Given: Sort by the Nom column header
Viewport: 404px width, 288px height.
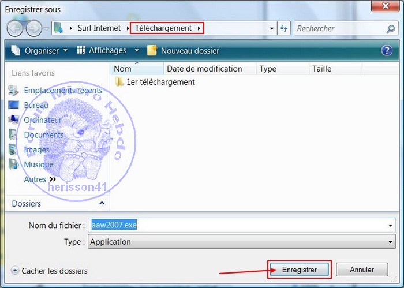Looking at the screenshot, I should [137, 69].
